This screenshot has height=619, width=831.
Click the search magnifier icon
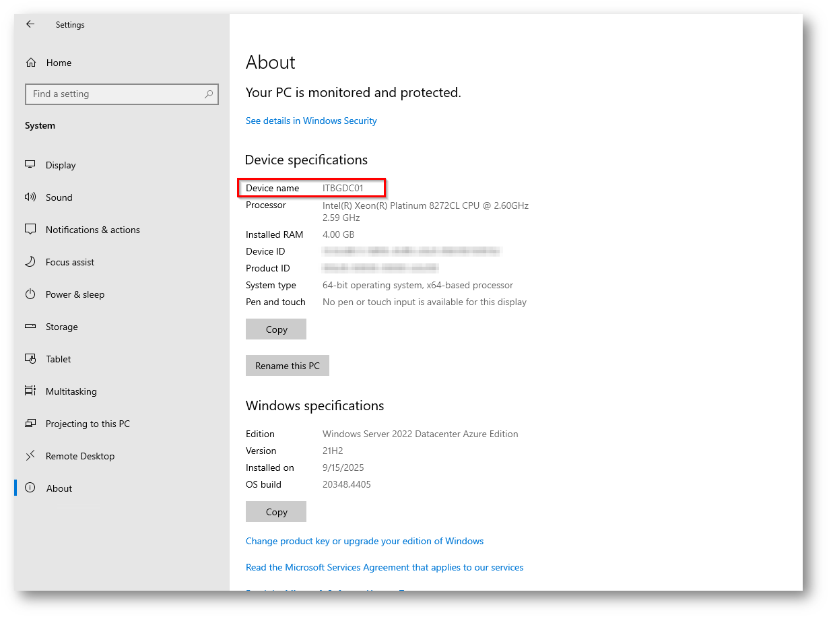pos(209,94)
